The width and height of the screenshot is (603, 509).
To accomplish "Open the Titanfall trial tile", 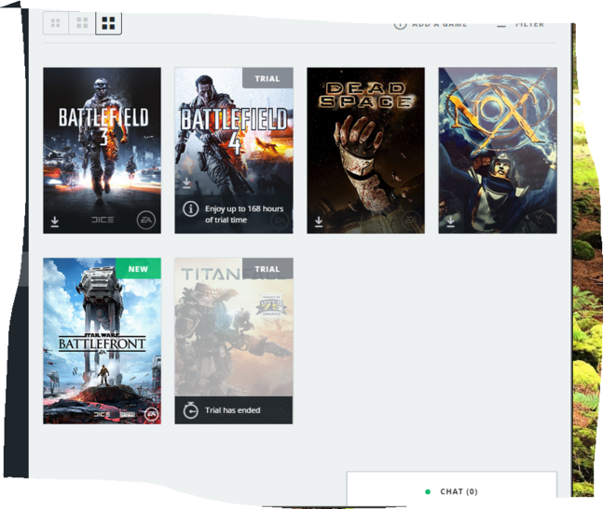I will [234, 341].
